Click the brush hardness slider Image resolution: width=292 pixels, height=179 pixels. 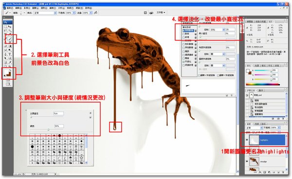click(48, 129)
